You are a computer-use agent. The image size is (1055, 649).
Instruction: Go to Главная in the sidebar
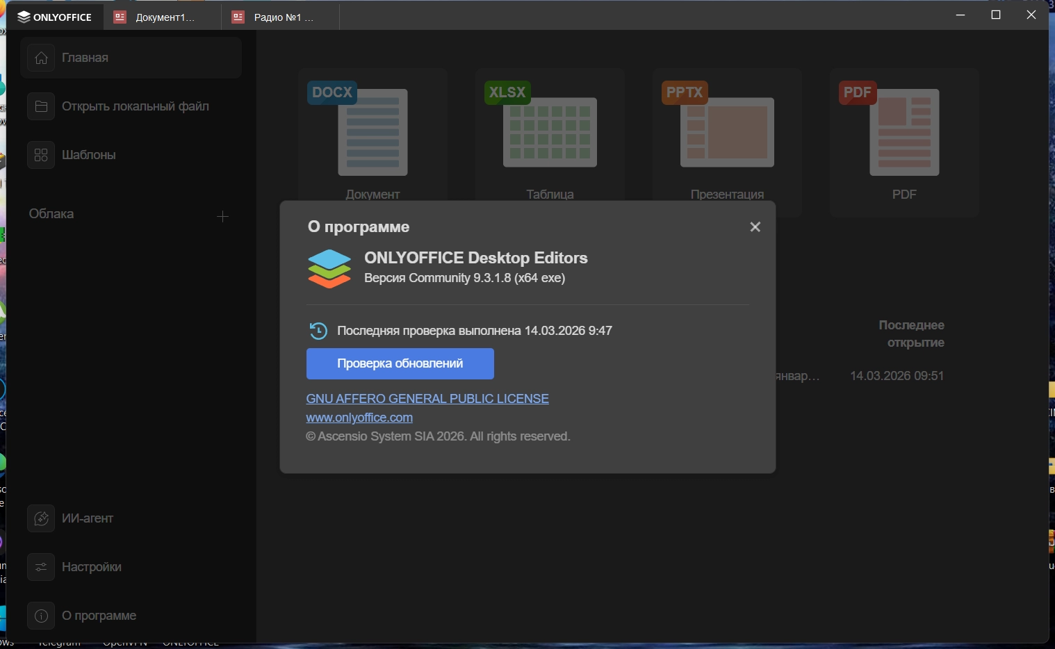coord(131,58)
